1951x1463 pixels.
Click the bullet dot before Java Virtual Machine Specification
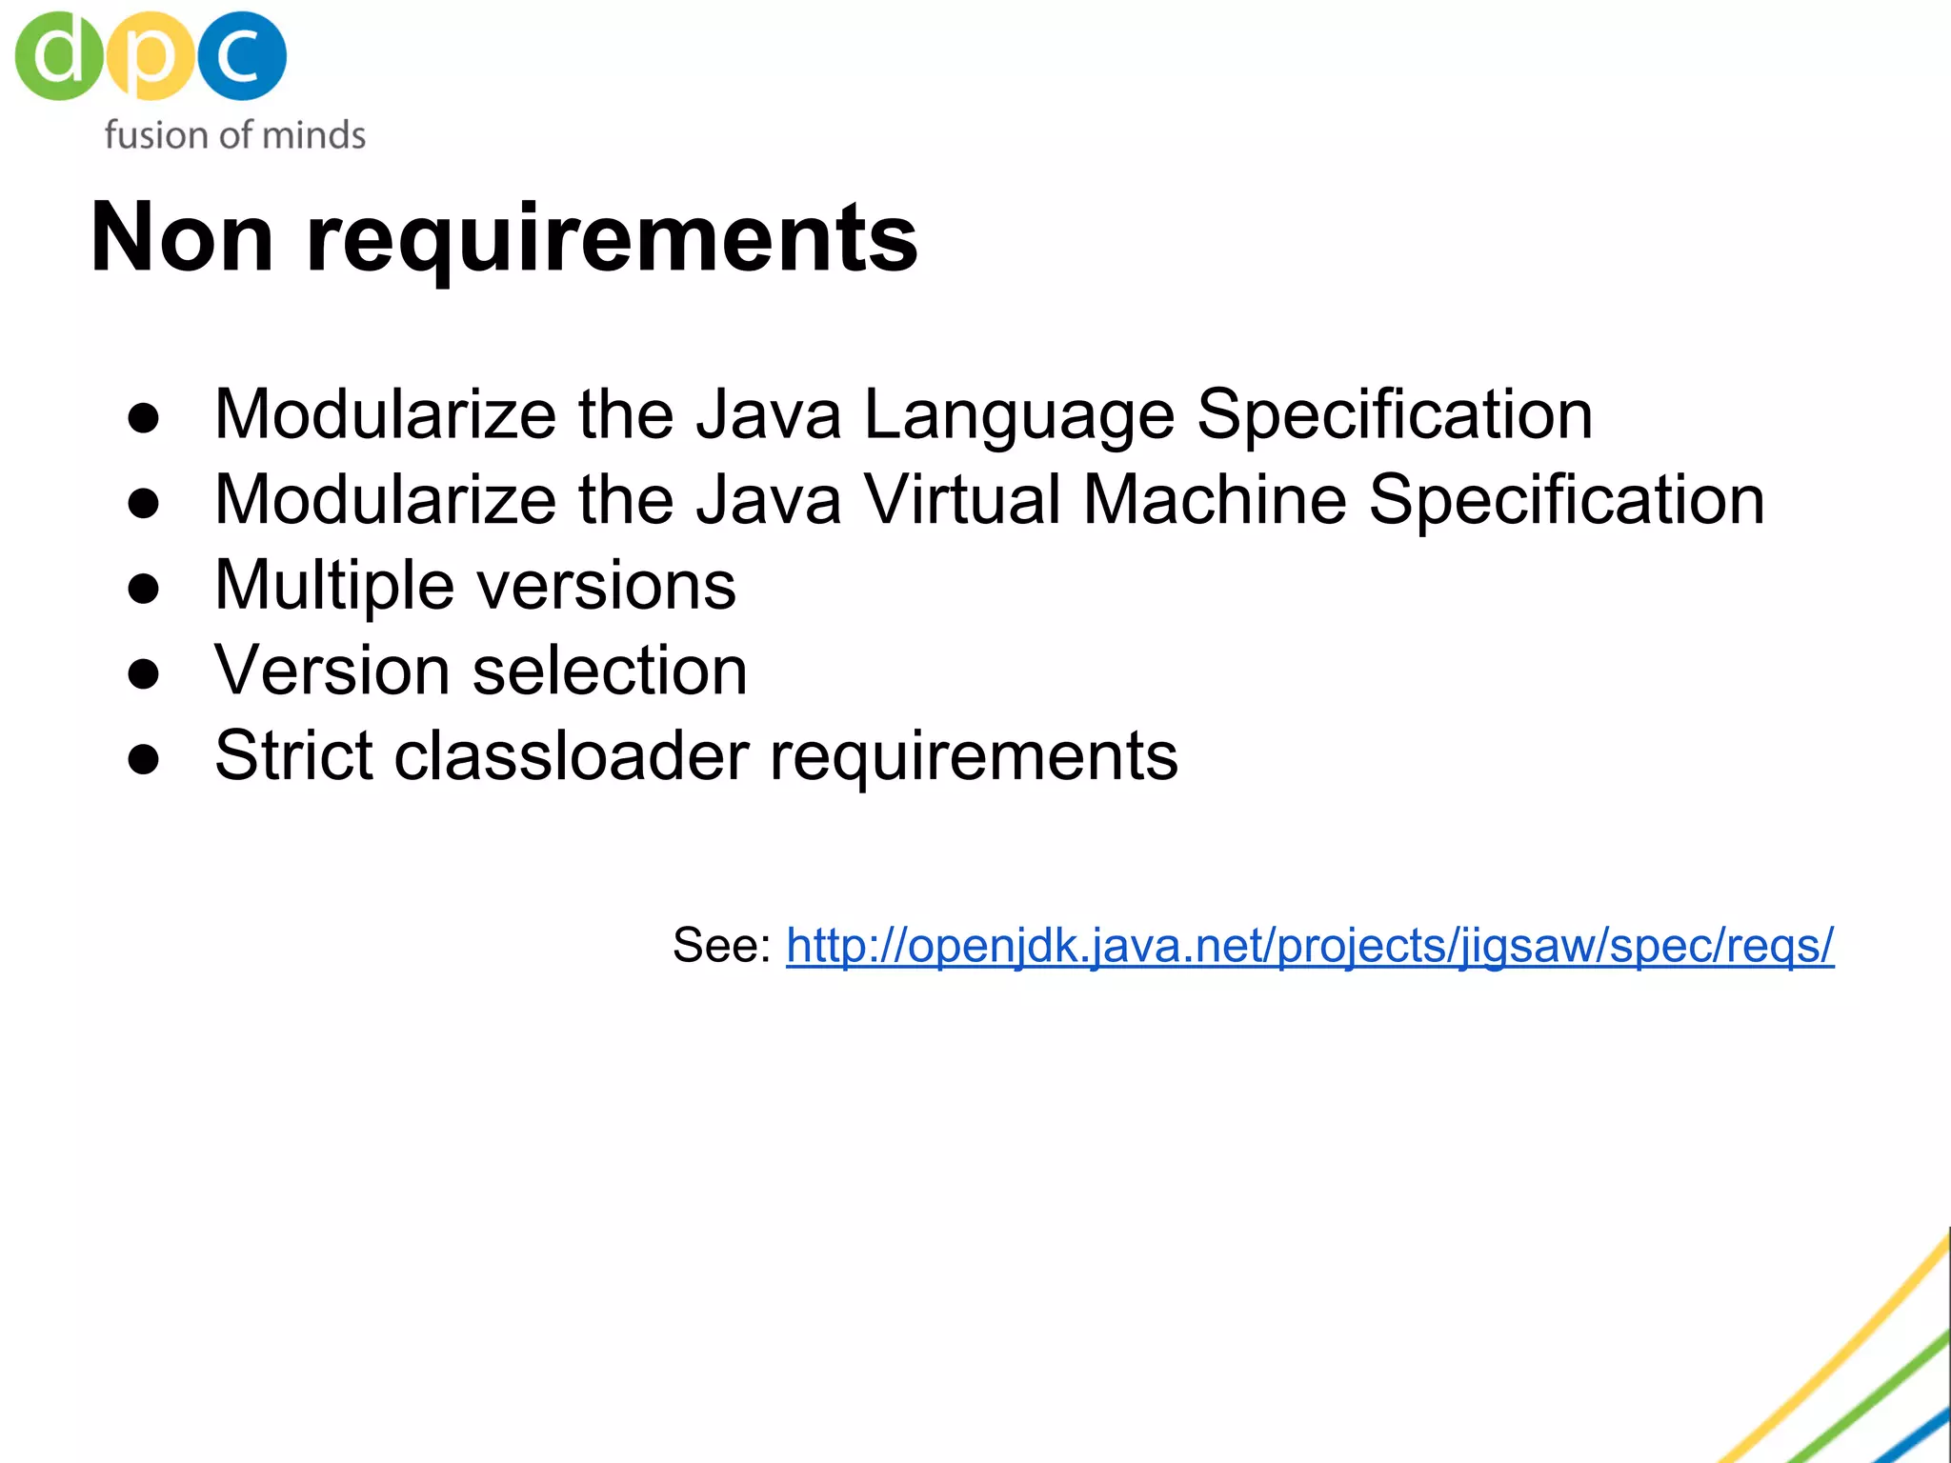click(143, 504)
